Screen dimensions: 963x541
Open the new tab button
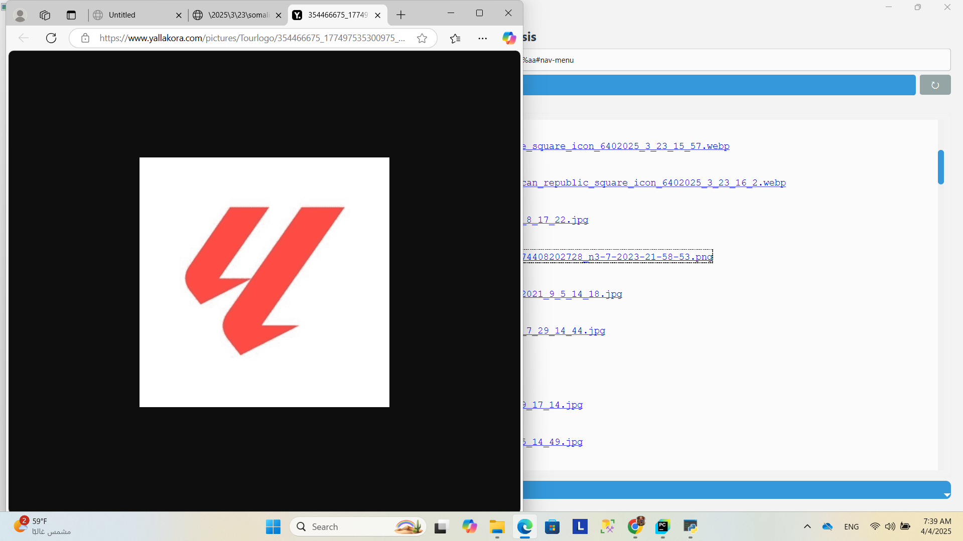(400, 15)
